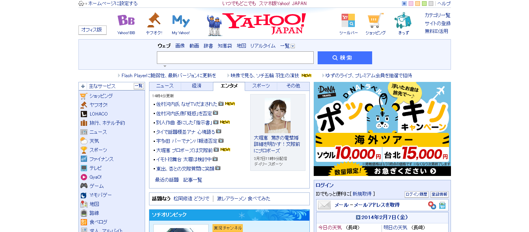
Task: Switch to the その他 tab
Action: coord(293,86)
